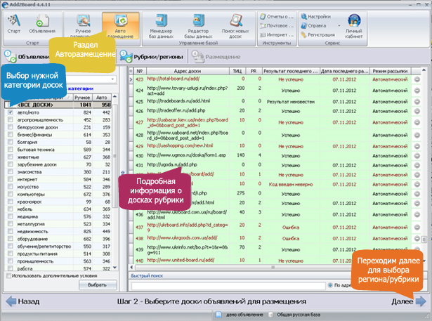This screenshot has height=321, width=432.
Task: Sort boards by Адрес доски column
Action: pyautogui.click(x=188, y=71)
